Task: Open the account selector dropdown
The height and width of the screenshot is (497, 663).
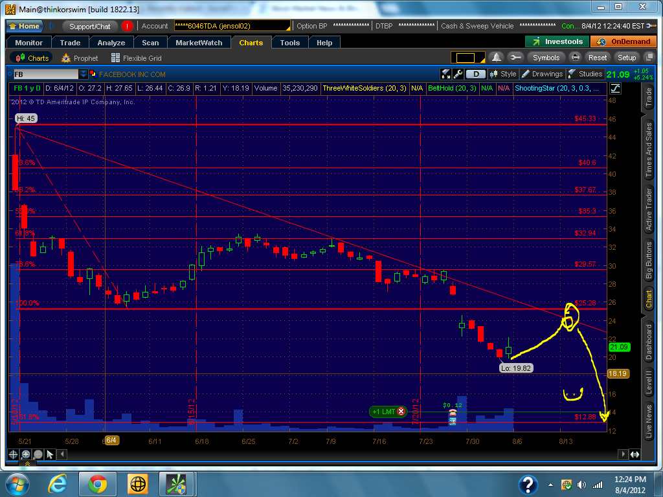Action: [232, 26]
